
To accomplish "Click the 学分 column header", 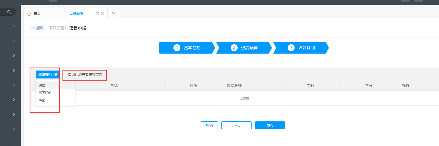I will [369, 86].
